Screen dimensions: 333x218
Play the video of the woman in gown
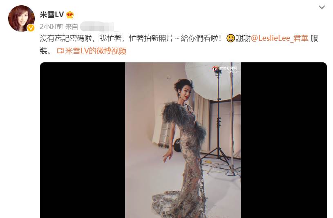[x=183, y=140]
